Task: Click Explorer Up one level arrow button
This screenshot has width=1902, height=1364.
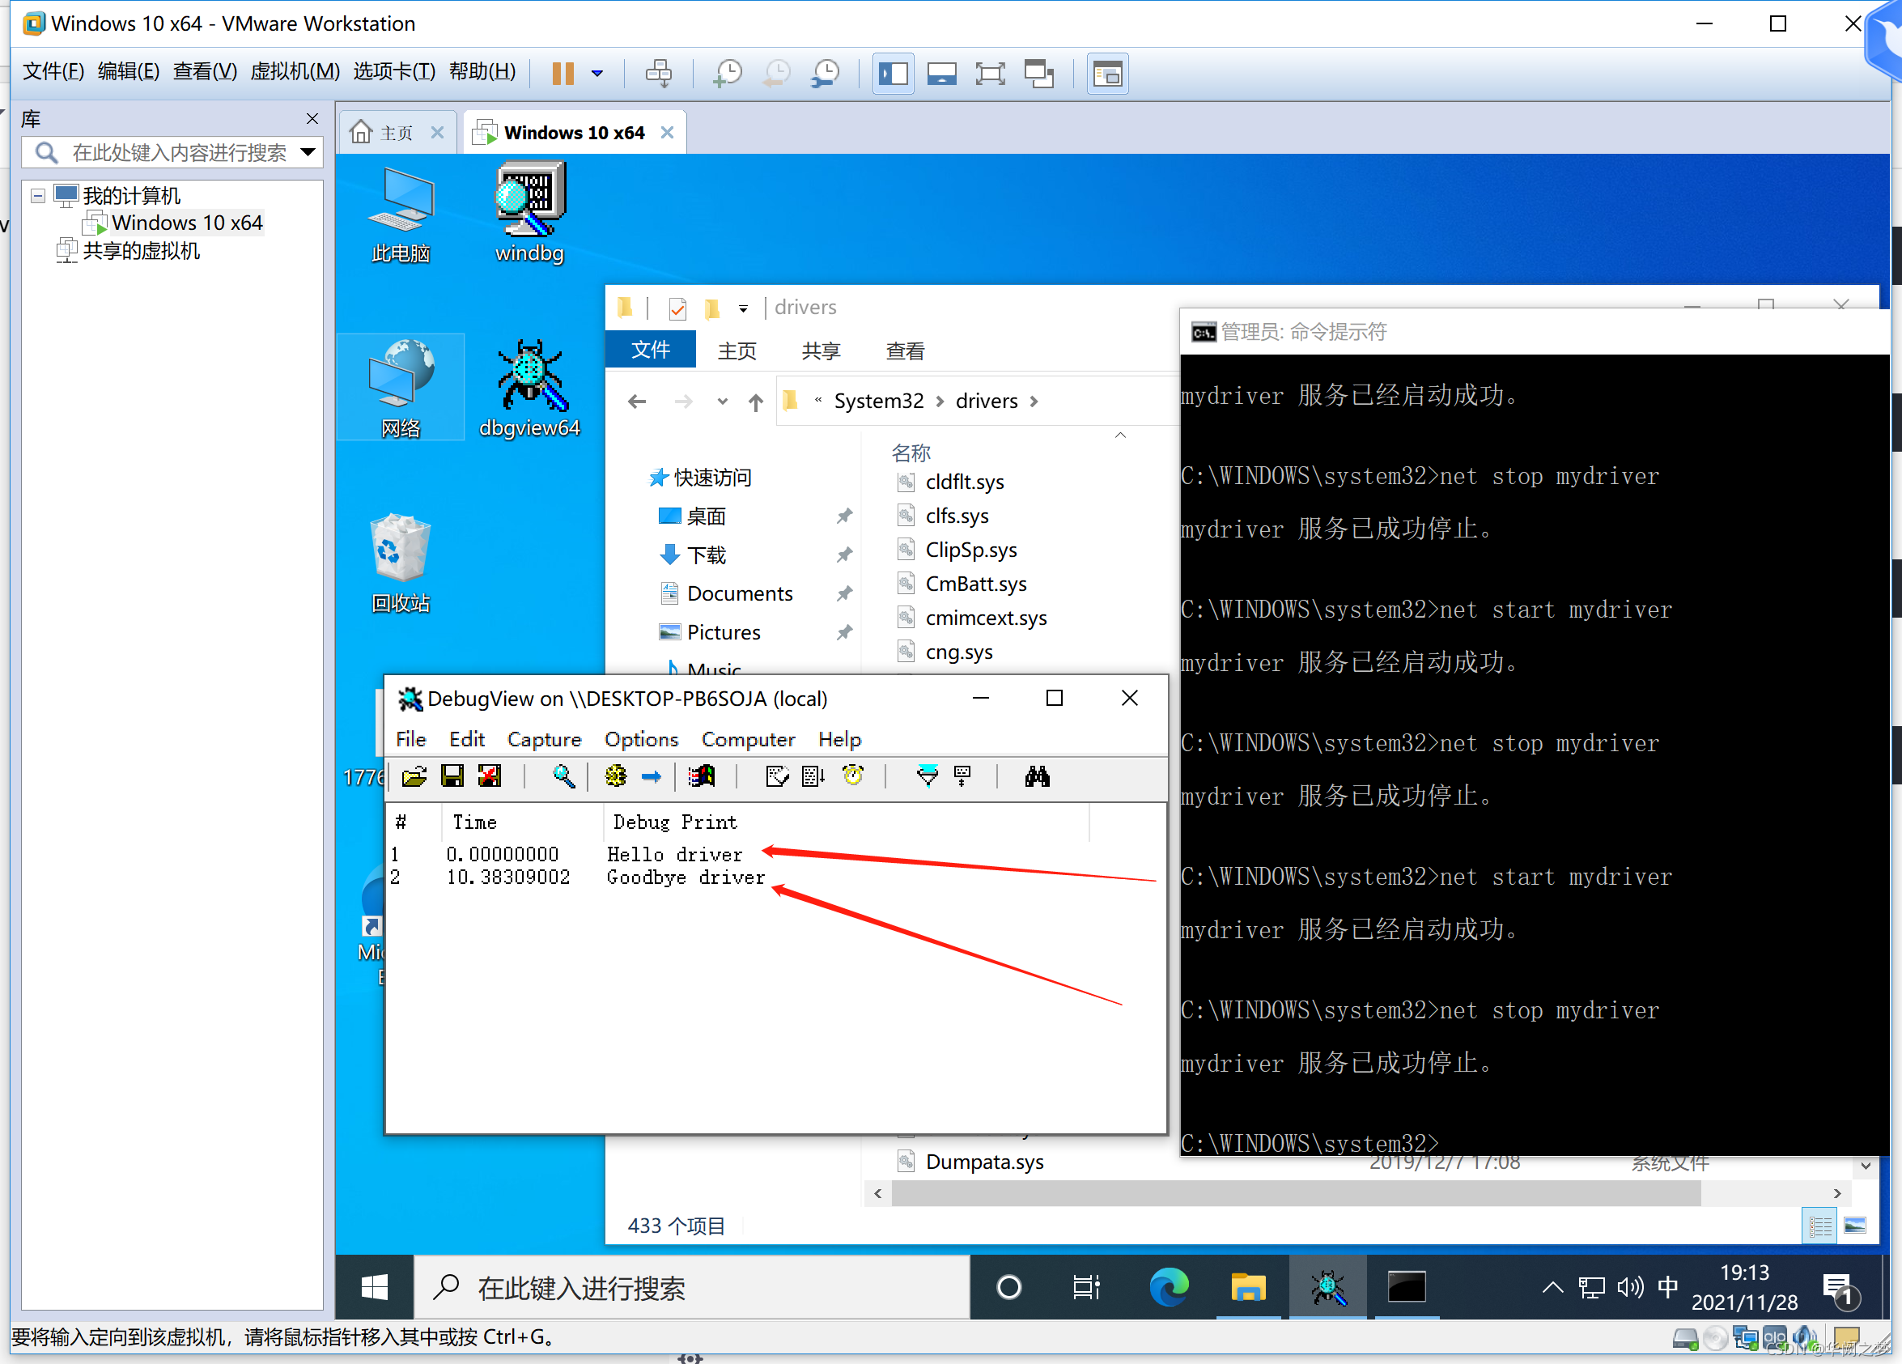Action: (x=756, y=402)
